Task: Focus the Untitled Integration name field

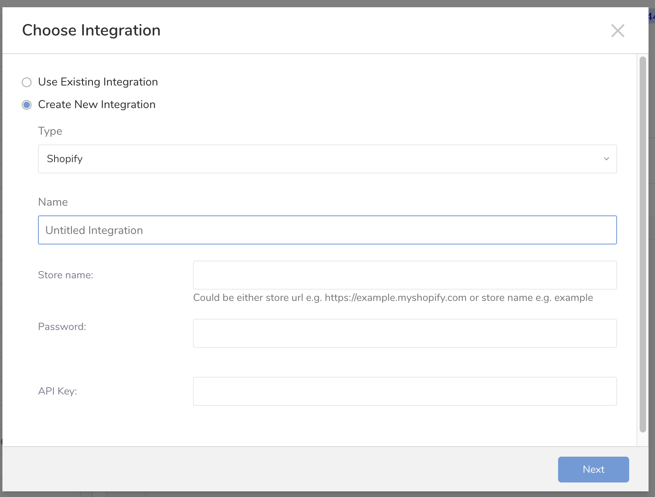Action: 327,230
